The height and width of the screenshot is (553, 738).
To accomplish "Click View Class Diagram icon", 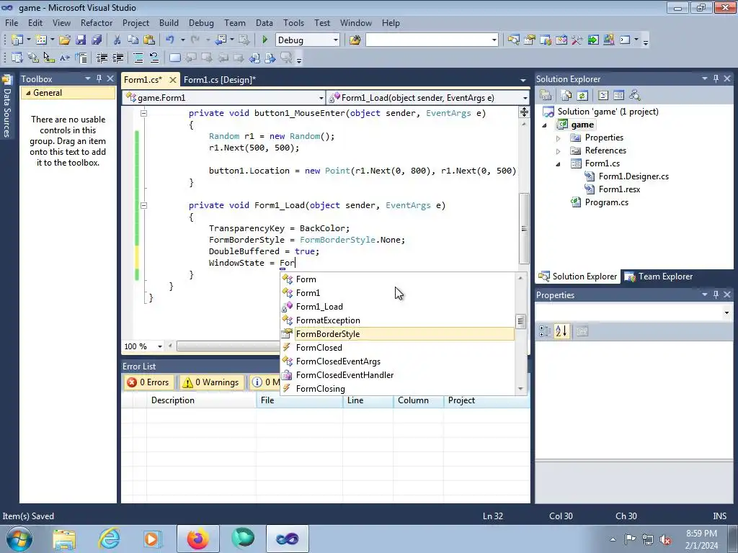I will tap(635, 96).
